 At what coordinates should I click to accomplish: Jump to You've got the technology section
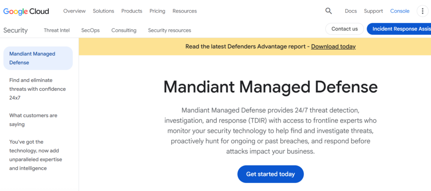click(36, 155)
